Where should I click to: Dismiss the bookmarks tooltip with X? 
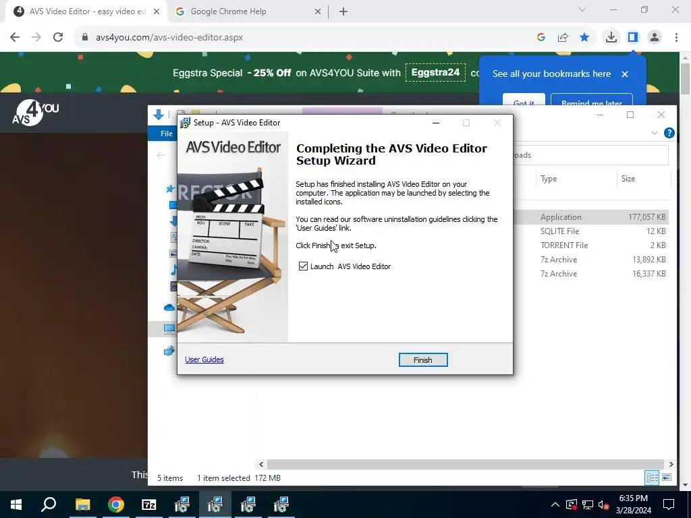[625, 74]
